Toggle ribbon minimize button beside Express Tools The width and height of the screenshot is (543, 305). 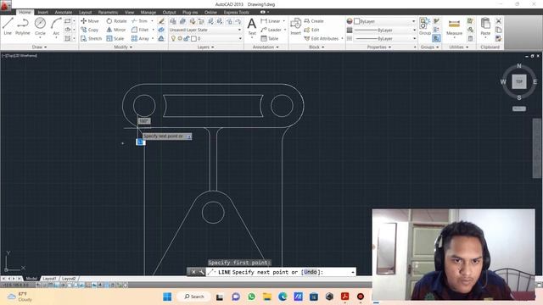[x=263, y=12]
